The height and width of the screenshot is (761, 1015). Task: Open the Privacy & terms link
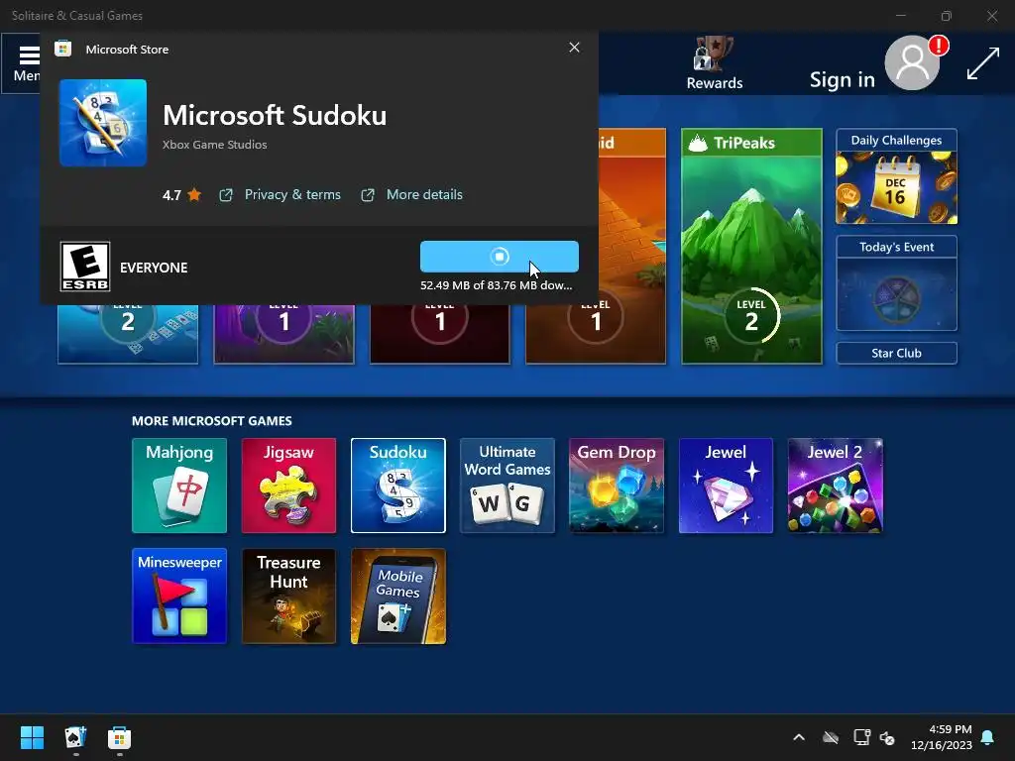click(x=280, y=195)
